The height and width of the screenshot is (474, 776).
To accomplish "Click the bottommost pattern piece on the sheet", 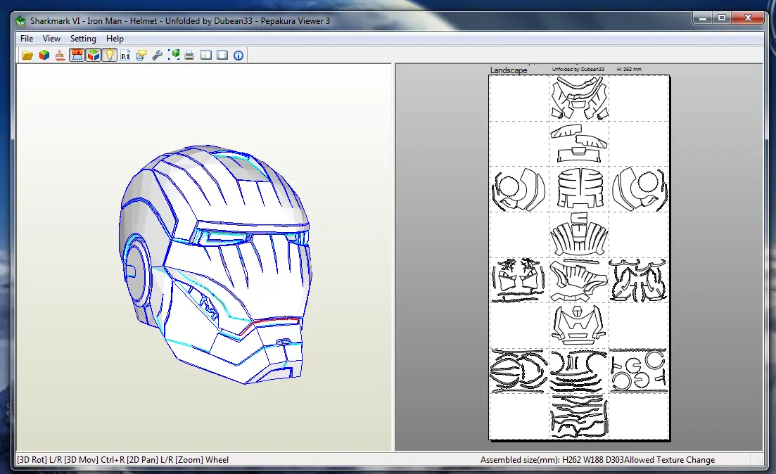I will (x=578, y=416).
